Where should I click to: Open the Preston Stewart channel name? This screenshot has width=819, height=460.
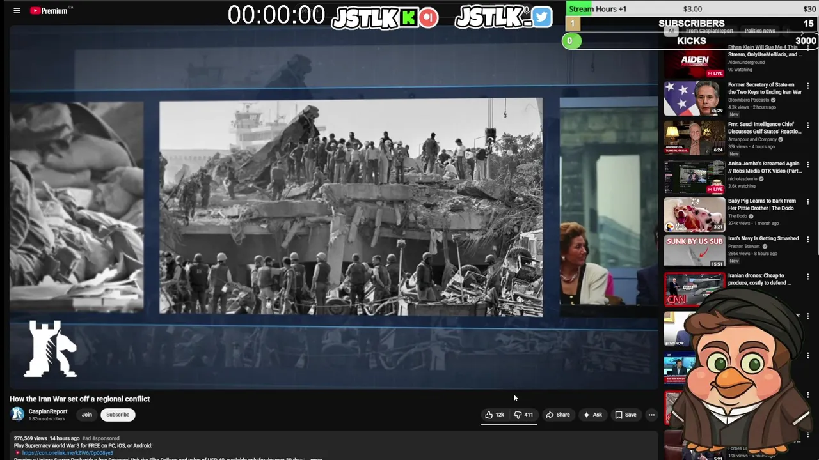744,246
